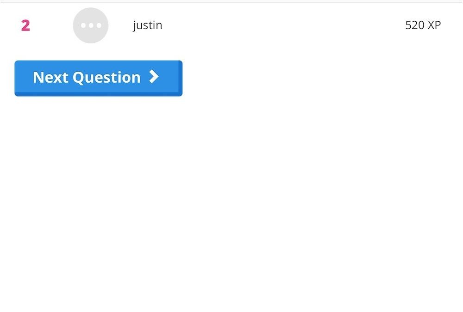Click the word Next on the blue button
The image size is (463, 312).
coord(51,77)
